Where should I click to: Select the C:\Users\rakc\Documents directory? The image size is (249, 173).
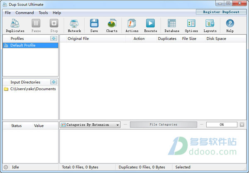coord(30,89)
